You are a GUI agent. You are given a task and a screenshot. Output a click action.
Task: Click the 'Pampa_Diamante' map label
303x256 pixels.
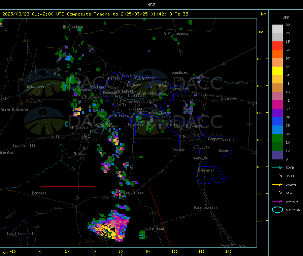[14, 109]
